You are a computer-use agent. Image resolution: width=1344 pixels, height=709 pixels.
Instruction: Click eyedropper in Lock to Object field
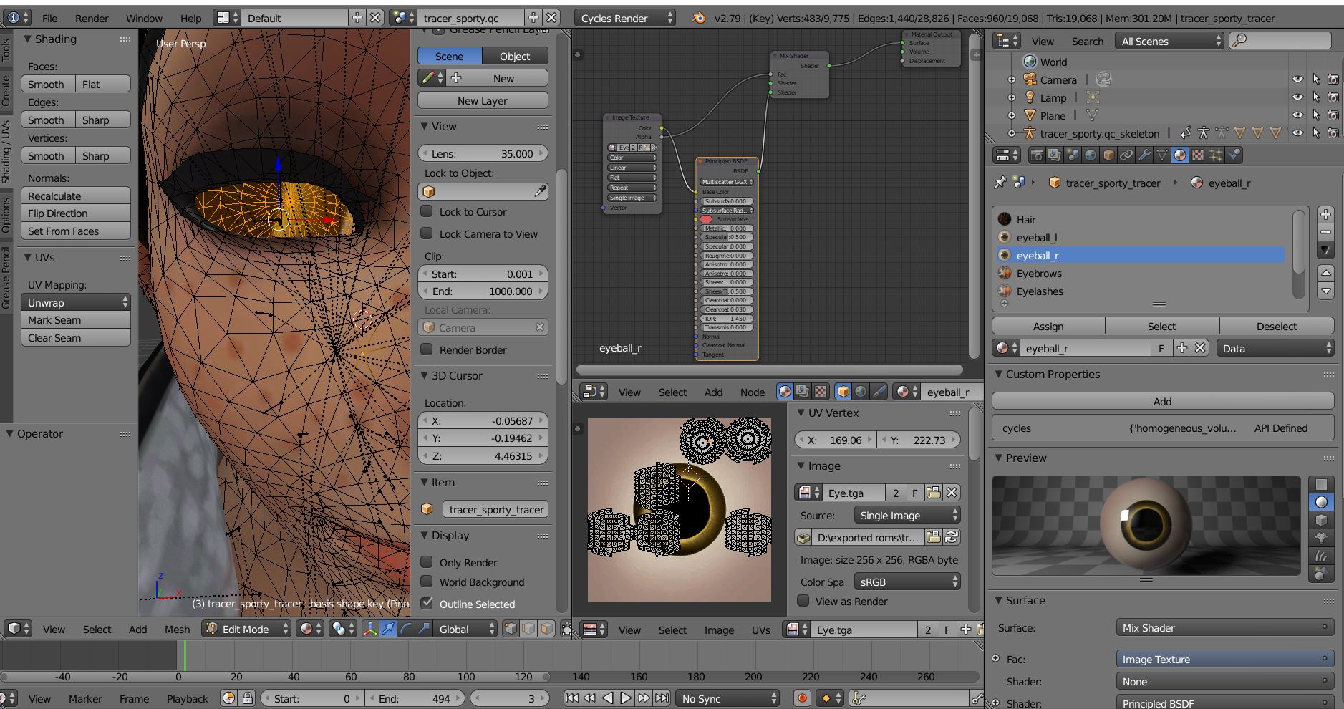pos(540,191)
